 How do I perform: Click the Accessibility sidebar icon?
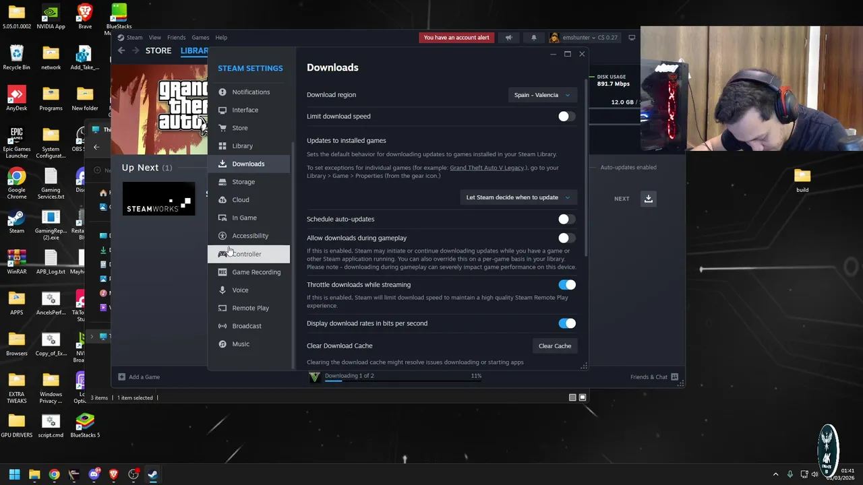click(222, 236)
